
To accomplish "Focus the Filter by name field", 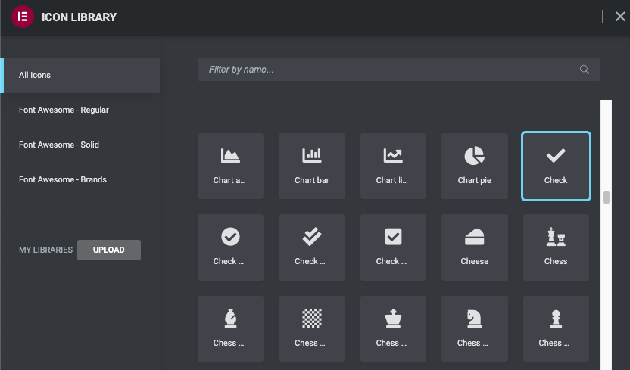I will [x=398, y=70].
